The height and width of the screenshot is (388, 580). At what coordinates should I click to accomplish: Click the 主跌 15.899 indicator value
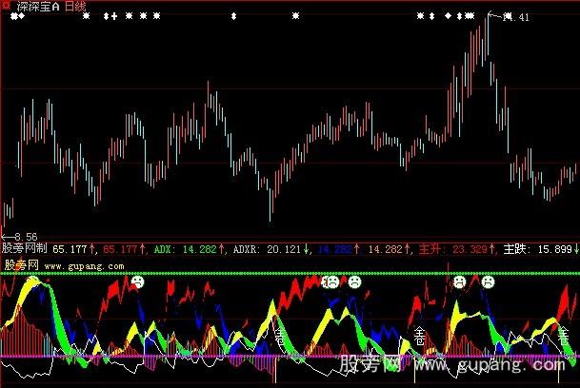537,249
